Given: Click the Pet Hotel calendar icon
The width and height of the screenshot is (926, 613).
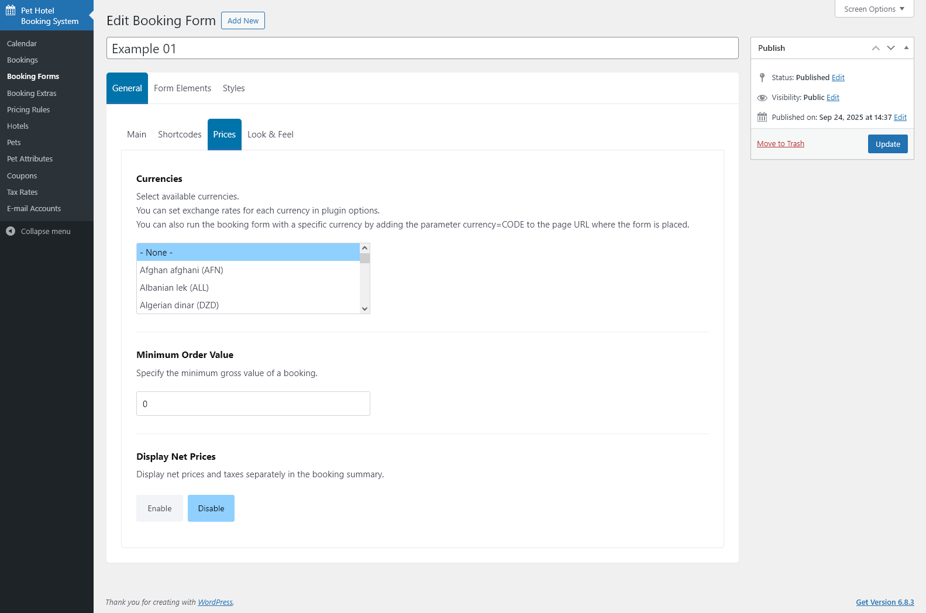Looking at the screenshot, I should click(x=11, y=11).
